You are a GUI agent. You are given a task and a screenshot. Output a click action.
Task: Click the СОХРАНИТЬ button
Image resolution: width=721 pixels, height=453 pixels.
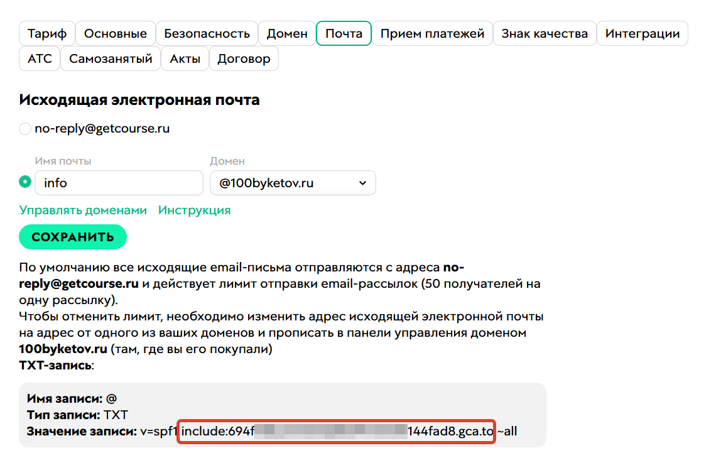click(x=73, y=237)
